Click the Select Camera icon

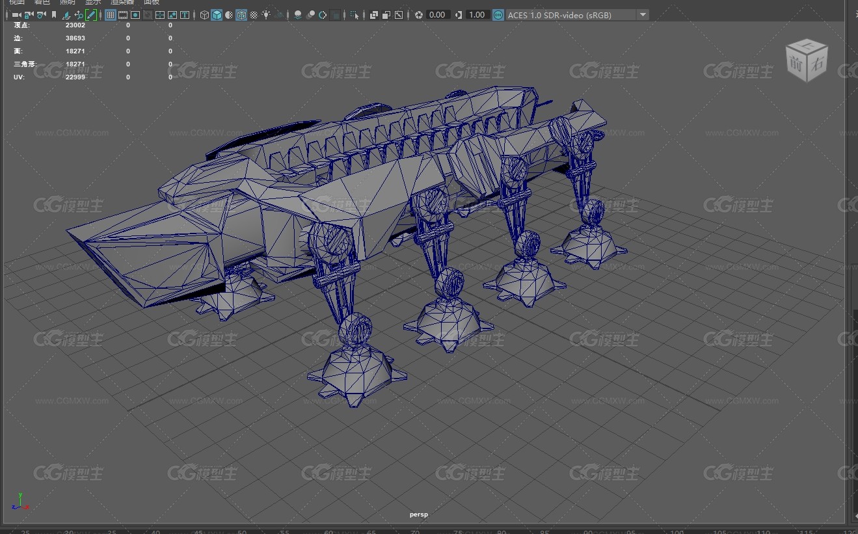click(16, 14)
